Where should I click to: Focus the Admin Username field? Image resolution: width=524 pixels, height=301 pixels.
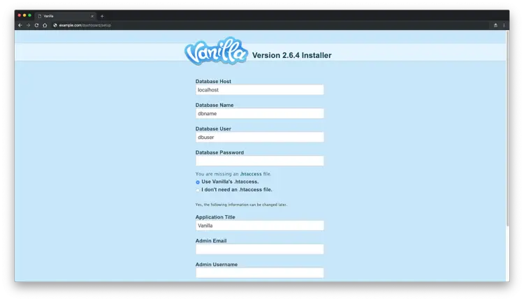click(x=260, y=273)
